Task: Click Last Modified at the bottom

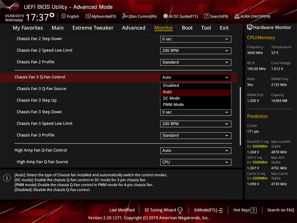Action: (122, 210)
